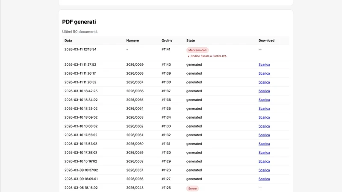Viewport: 342px width, 192px height.
Task: Download document for order #1138
Action: click(264, 82)
